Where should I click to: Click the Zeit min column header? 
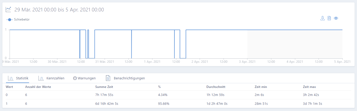(x=261, y=87)
